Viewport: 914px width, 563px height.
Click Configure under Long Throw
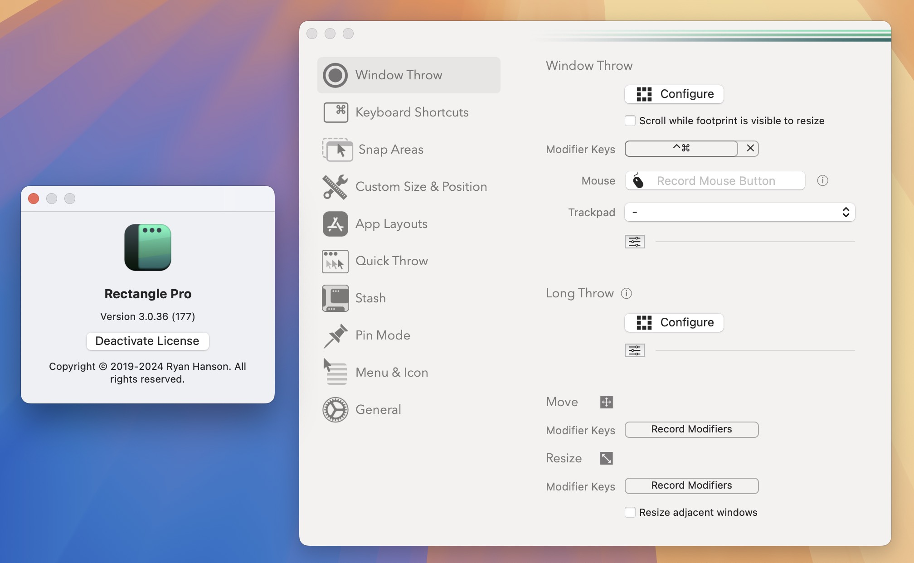click(x=674, y=323)
